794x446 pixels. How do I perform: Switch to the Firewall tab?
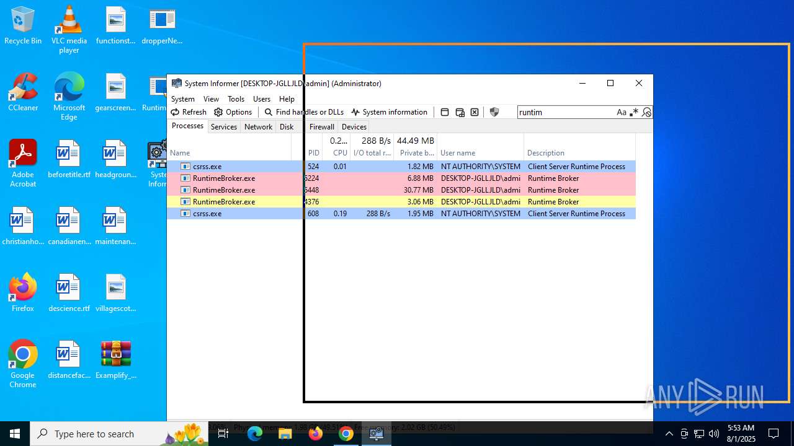coord(321,127)
